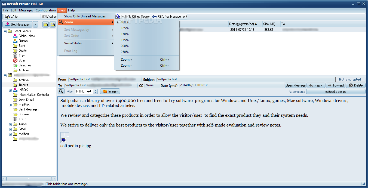The width and height of the screenshot is (368, 188).
Task: Click the resize grip in status bar
Action: click(363, 184)
